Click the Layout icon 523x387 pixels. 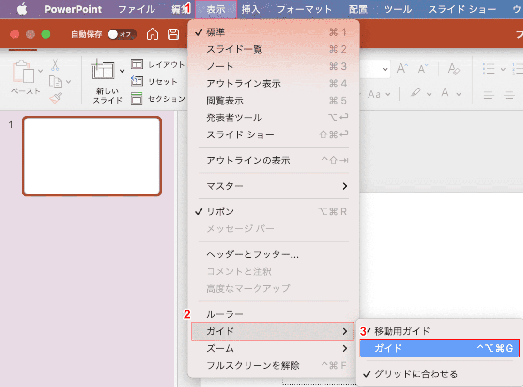(137, 64)
